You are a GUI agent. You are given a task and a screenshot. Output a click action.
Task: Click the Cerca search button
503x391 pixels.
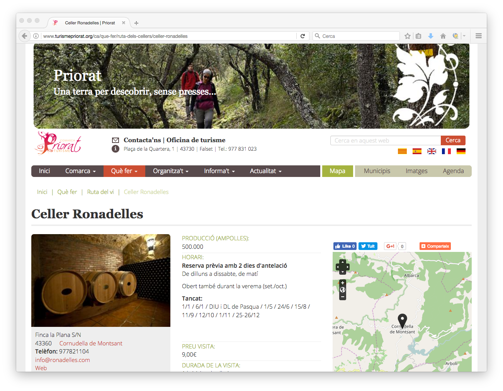(453, 140)
